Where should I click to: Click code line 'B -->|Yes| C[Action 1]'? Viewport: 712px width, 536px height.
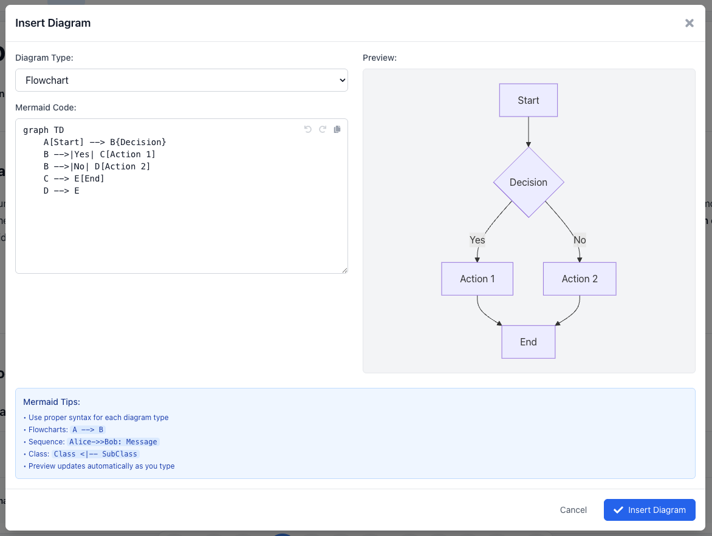[100, 154]
